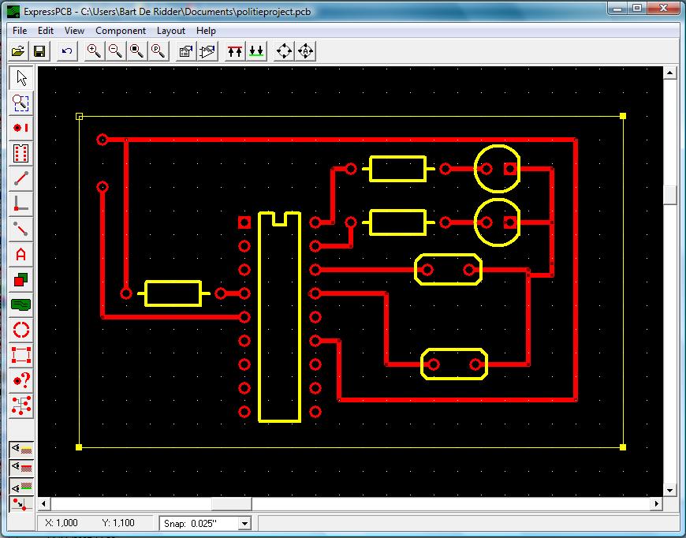Toggle snap to grid button
686x538 pixels.
21,504
